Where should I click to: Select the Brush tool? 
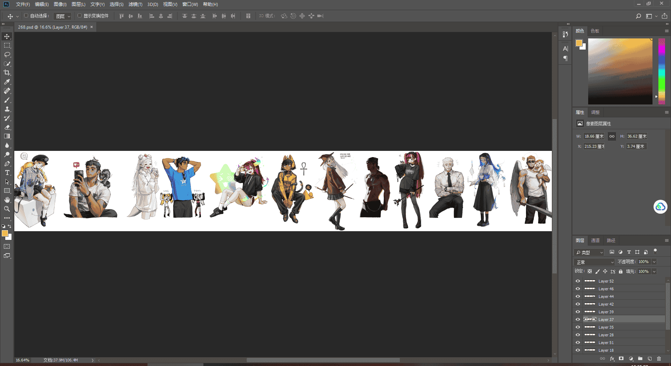(x=7, y=100)
